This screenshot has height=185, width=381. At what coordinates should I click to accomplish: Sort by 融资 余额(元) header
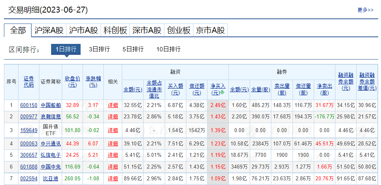point(133,90)
